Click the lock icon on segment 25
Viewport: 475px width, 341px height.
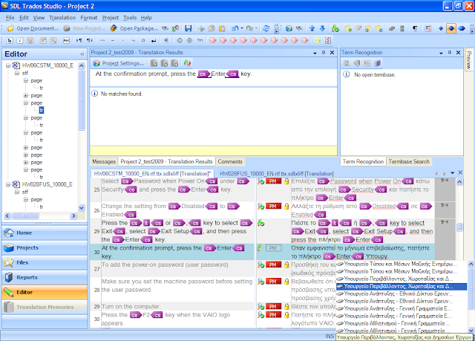(x=286, y=181)
